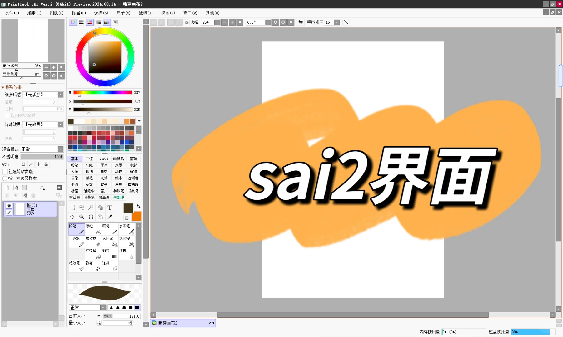The image size is (563, 337).
Task: Hide 图层1 with its eye visibility toggle
Action: click(x=9, y=206)
